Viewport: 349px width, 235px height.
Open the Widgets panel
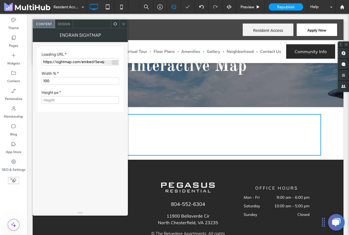14,59
